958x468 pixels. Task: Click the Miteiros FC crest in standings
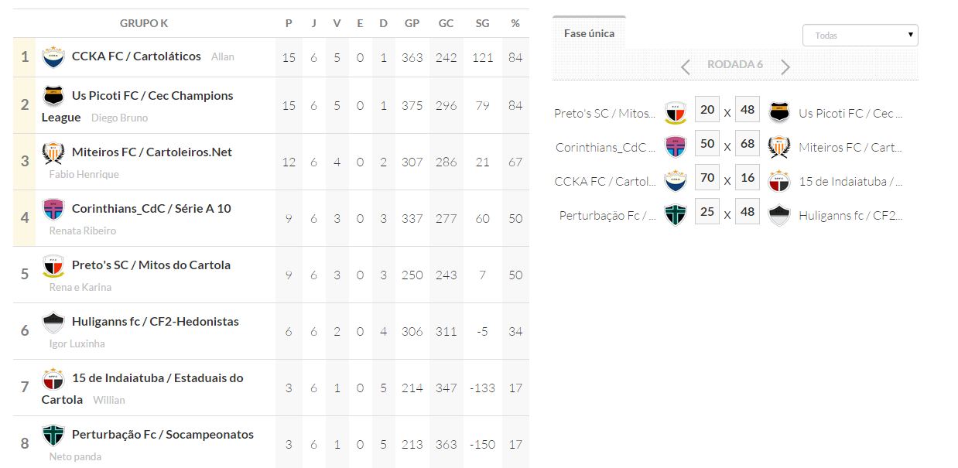pyautogui.click(x=53, y=153)
